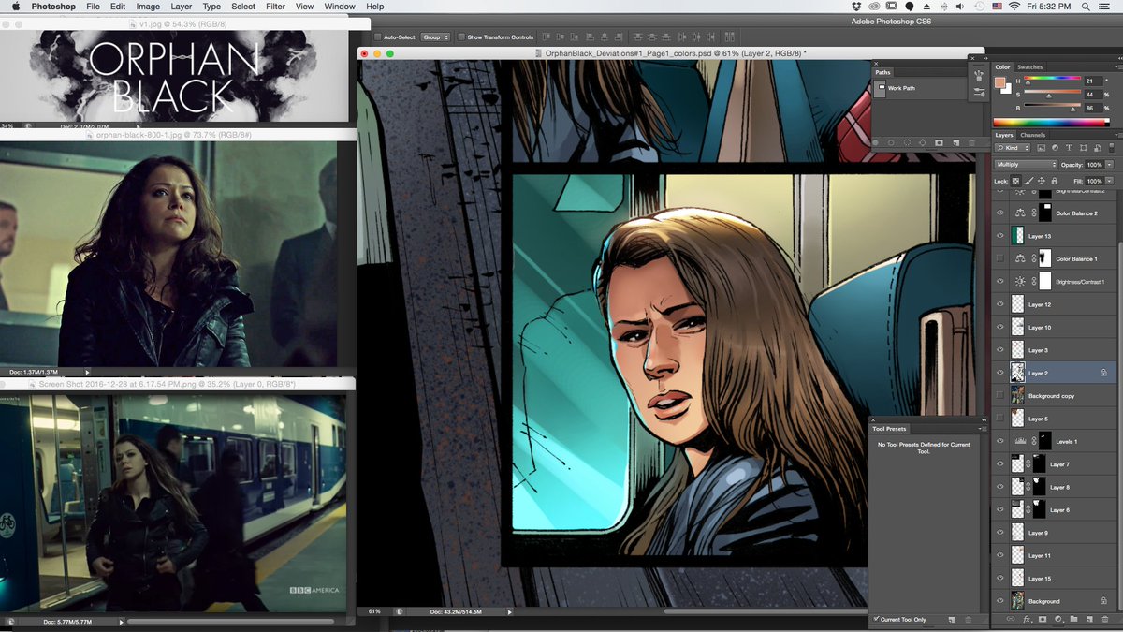Open the Tool Presets panel menu
This screenshot has height=632, width=1123.
[984, 429]
